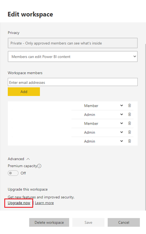Expand role dropdown for first Member row
Image resolution: width=146 pixels, height=234 pixels.
point(121,106)
